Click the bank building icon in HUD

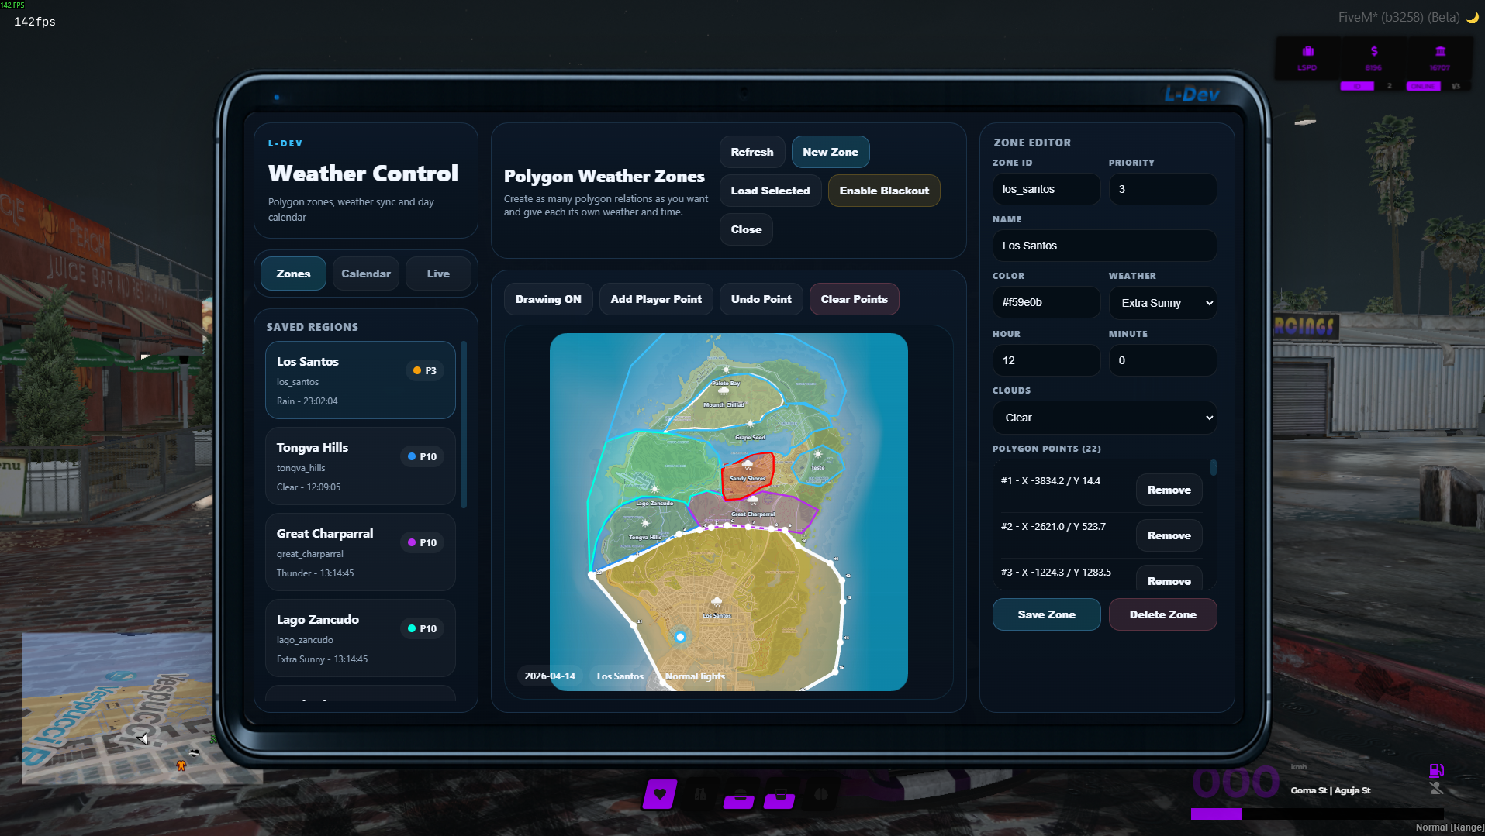(x=1440, y=51)
